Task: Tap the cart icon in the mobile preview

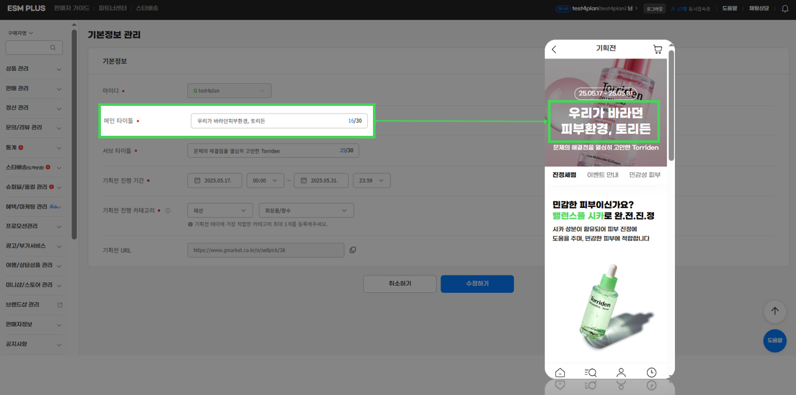Action: click(657, 49)
